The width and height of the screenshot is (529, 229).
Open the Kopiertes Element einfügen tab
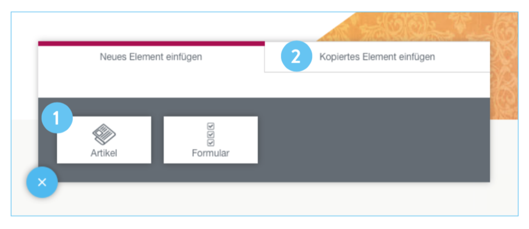(377, 57)
